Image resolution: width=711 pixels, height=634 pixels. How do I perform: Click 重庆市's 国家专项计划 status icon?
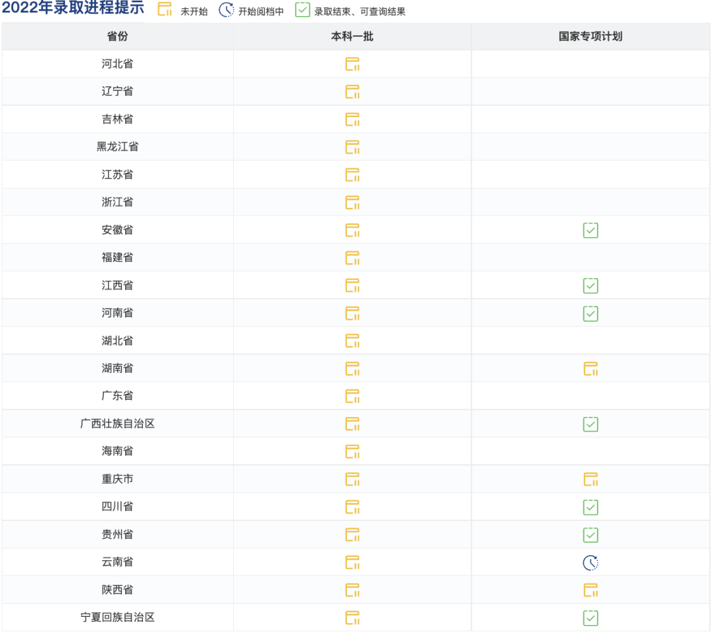591,479
